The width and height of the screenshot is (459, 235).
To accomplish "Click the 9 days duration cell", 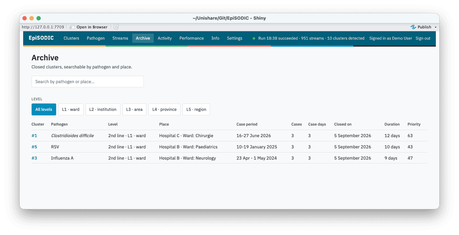I will pos(391,158).
